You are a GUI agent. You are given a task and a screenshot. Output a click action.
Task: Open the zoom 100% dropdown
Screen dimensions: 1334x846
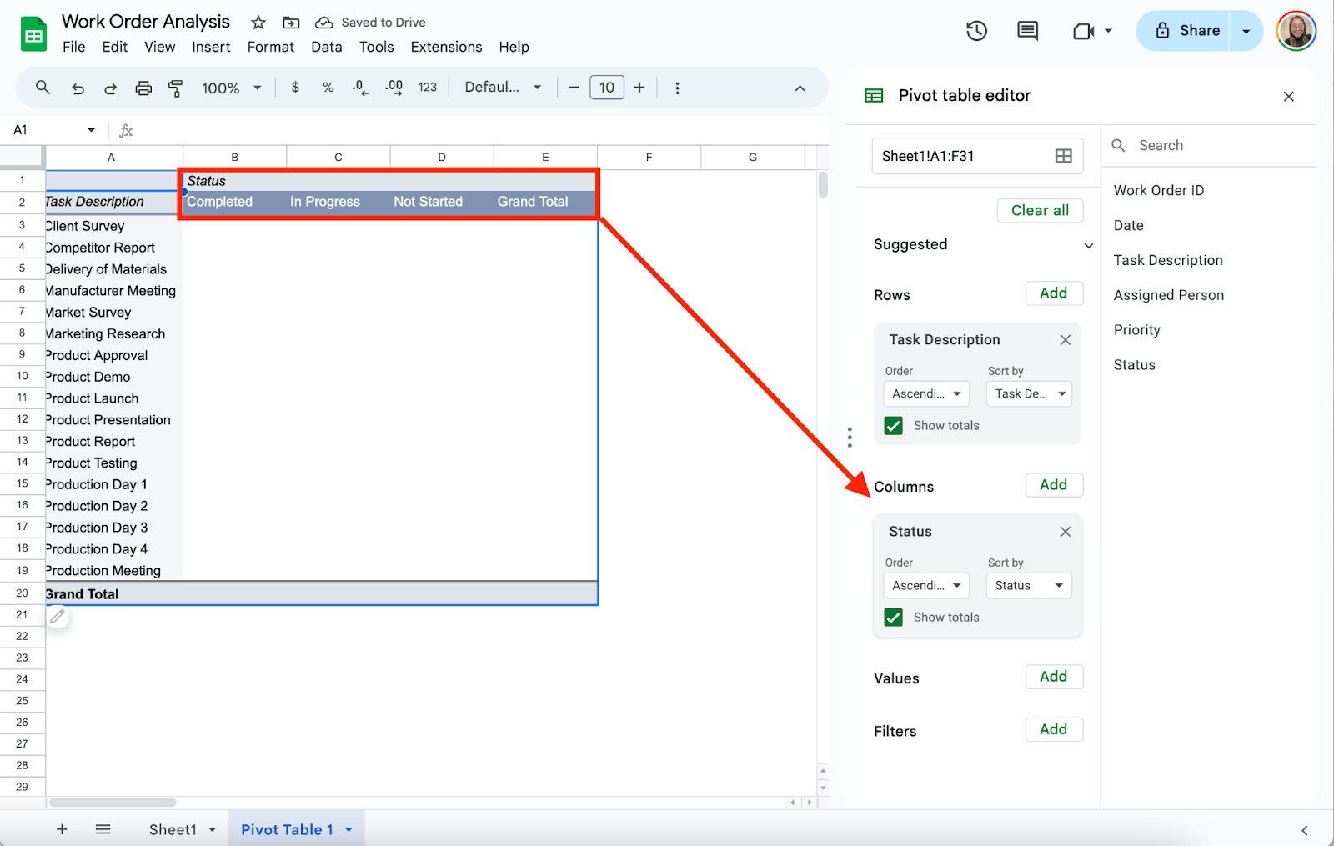[231, 88]
